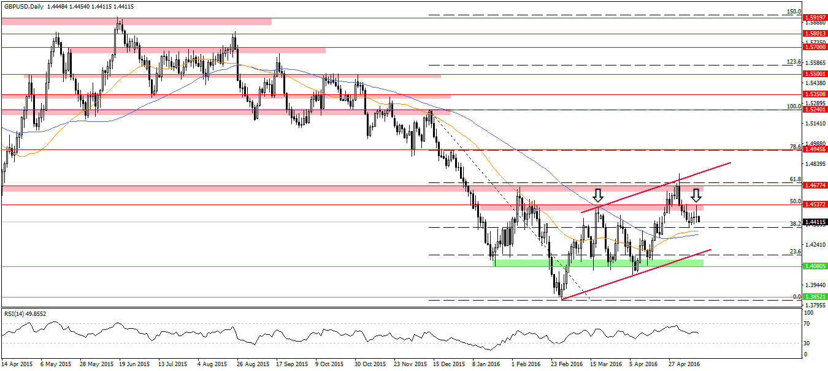The height and width of the screenshot is (371, 828).
Task: Click the left down arrow marker near March 2016
Action: click(597, 196)
